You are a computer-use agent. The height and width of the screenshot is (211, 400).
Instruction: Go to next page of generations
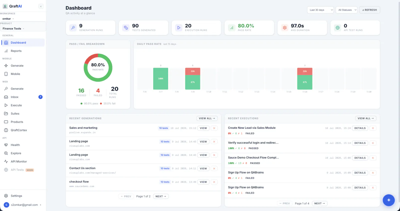point(160,196)
